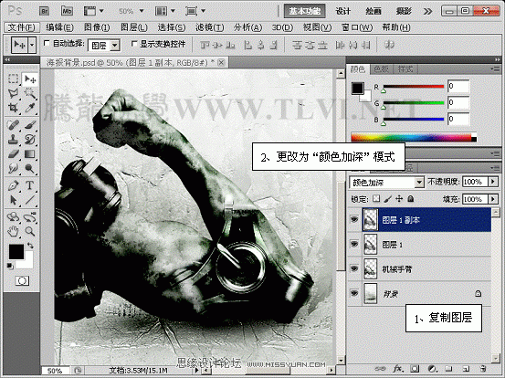Switch to the 色板 tab

(x=382, y=68)
